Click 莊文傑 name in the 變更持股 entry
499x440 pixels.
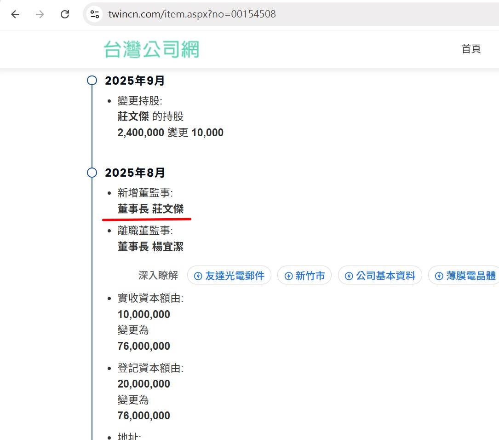tap(133, 117)
